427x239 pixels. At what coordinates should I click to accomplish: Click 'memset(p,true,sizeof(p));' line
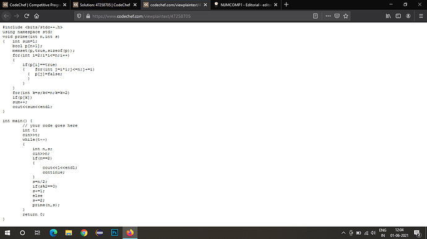(x=43, y=51)
